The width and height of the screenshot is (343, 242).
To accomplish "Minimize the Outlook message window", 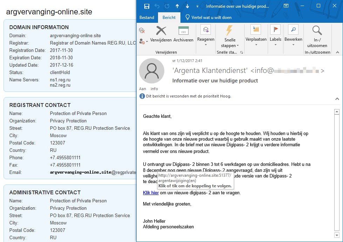I will pos(302,6).
